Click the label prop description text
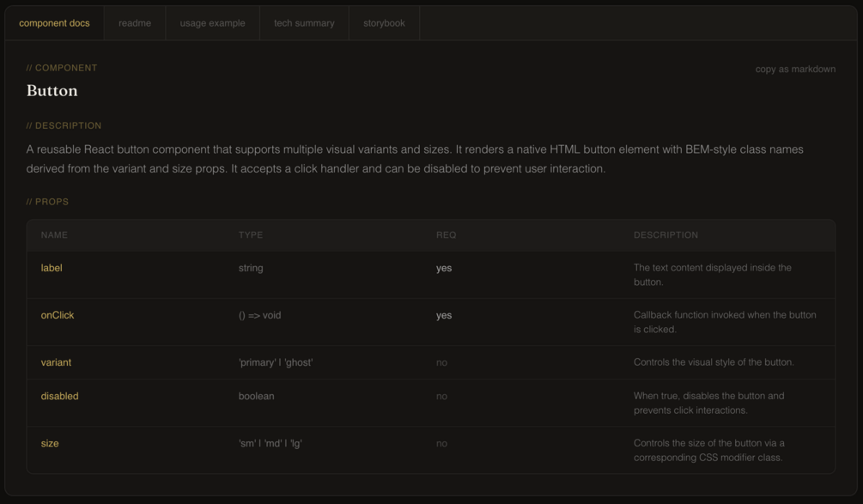Image resolution: width=863 pixels, height=504 pixels. click(x=712, y=275)
